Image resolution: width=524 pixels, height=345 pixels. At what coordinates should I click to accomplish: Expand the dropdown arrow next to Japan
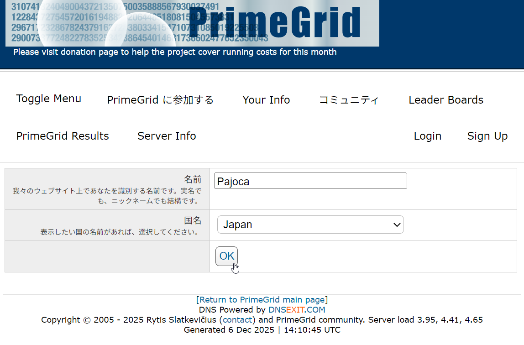(x=396, y=225)
